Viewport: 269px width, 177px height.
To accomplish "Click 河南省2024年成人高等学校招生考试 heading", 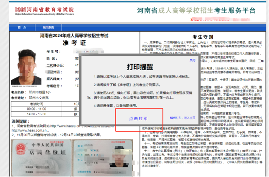I will tap(74, 36).
